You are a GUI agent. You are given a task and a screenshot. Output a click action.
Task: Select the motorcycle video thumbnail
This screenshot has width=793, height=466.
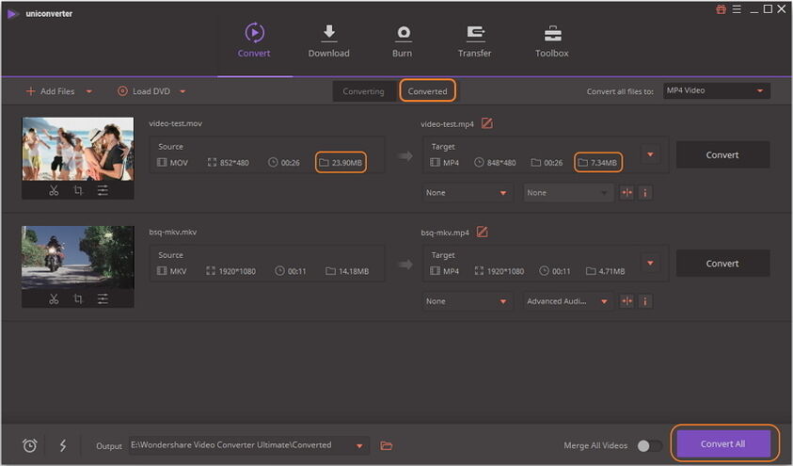tap(78, 258)
